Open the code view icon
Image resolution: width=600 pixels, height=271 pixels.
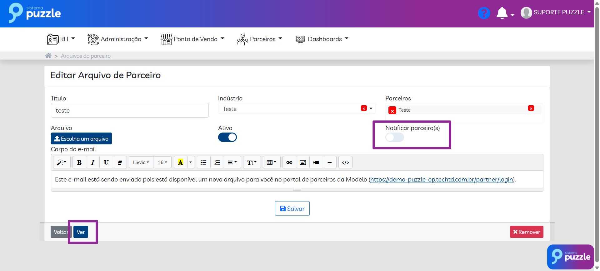pos(345,162)
